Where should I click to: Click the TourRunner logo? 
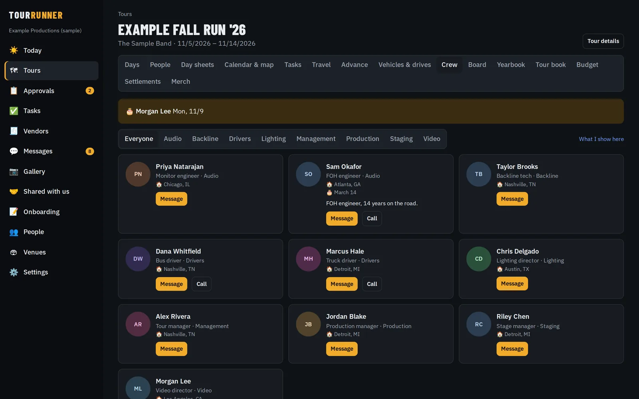pyautogui.click(x=36, y=16)
